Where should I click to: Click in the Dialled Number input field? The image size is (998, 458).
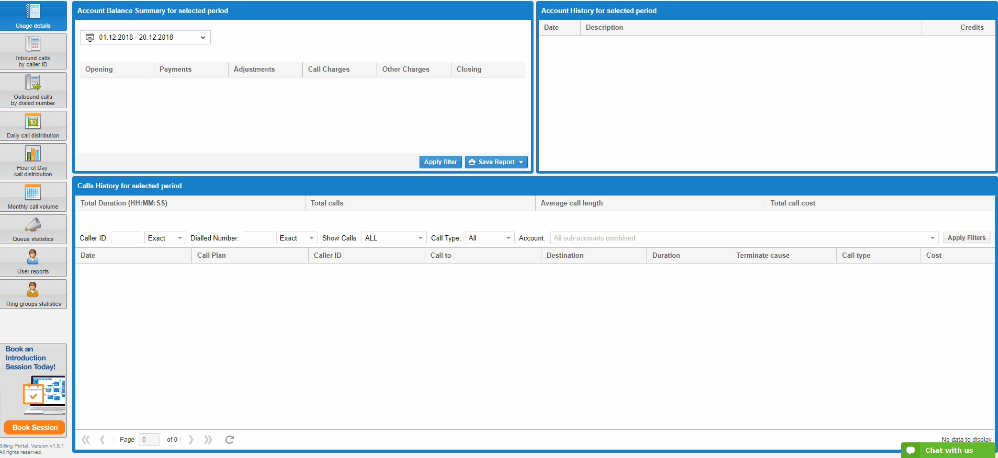pos(258,238)
